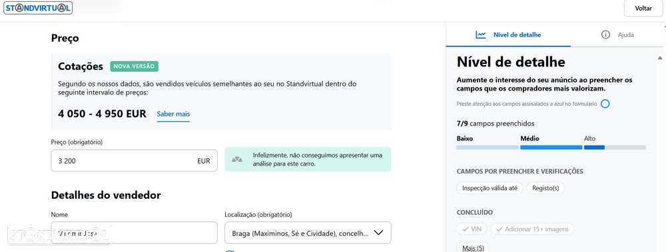Click the Localização dropdown chevron

378,233
